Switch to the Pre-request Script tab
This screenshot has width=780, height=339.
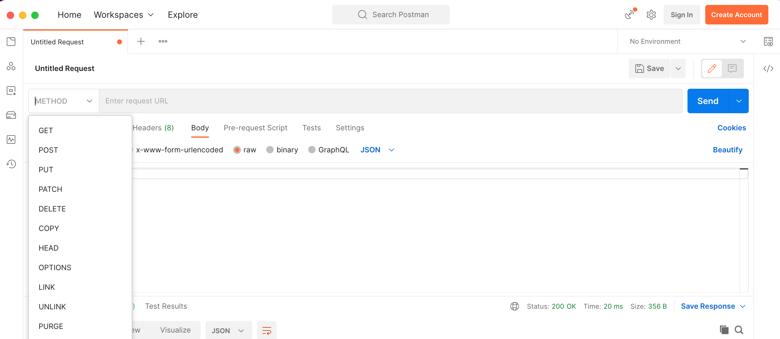(x=256, y=128)
